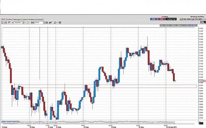Image resolution: width=206 pixels, height=128 pixels.
Task: Click the chart settings tools icon
Action: tap(60, 23)
